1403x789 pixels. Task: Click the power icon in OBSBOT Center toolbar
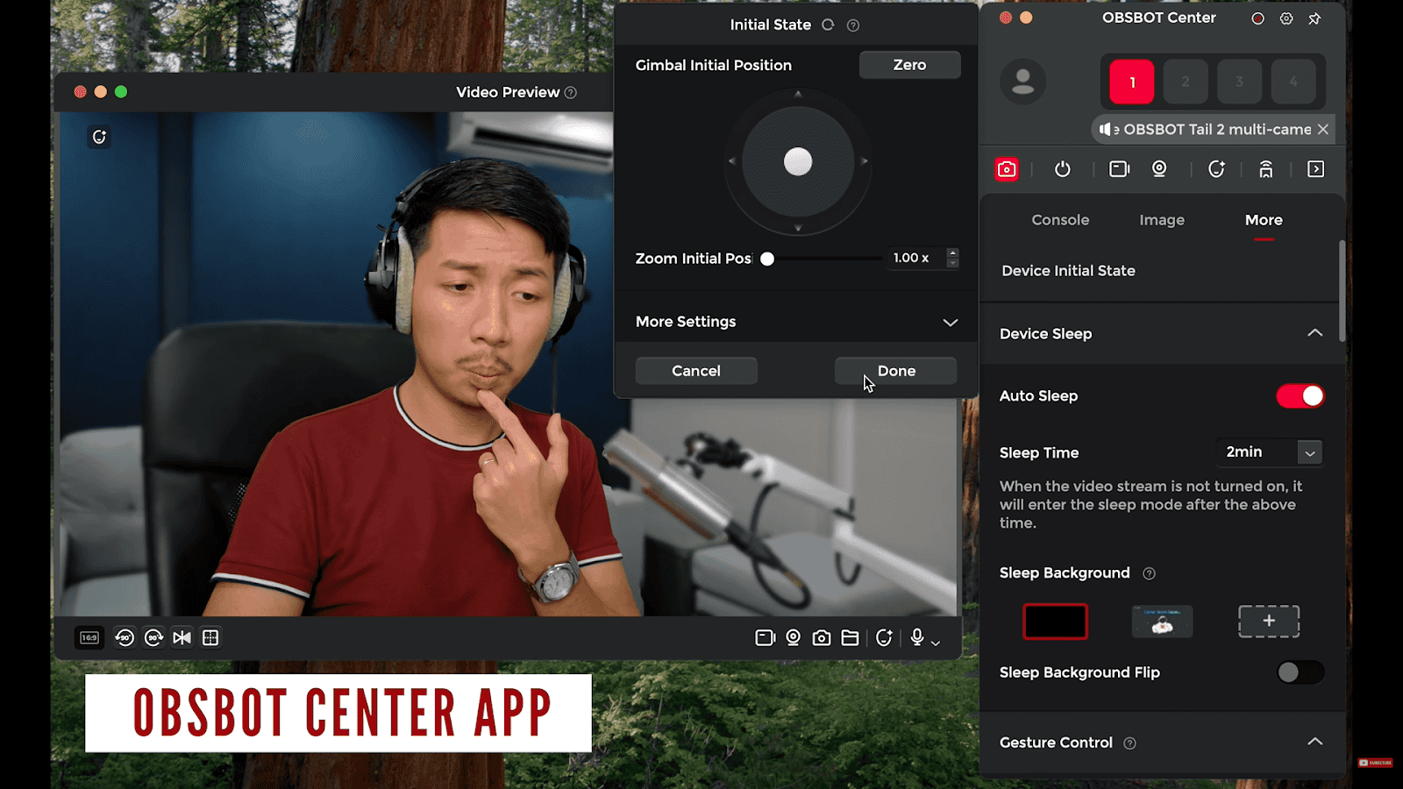[1062, 169]
